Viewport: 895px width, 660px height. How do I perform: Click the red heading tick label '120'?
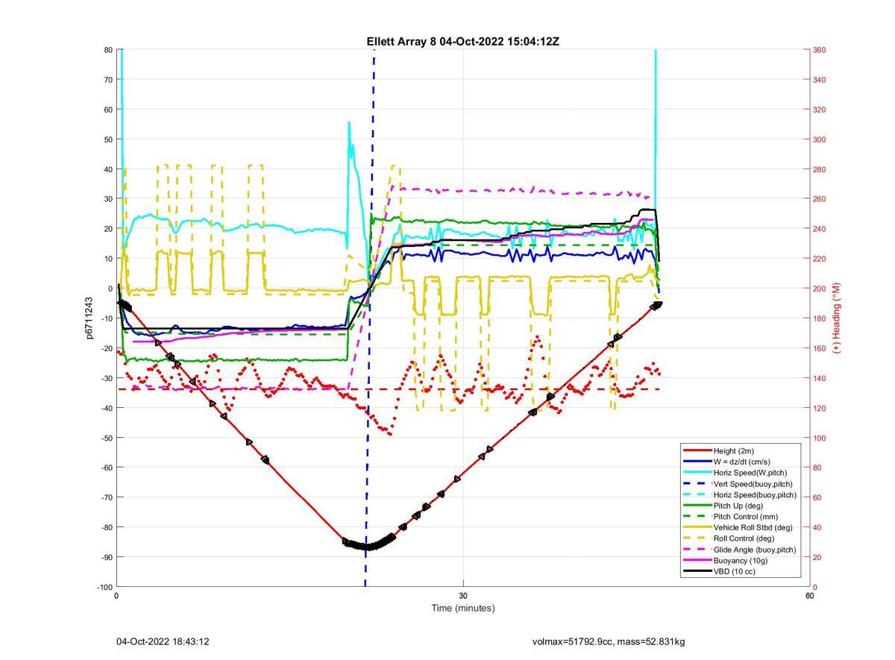pos(819,408)
